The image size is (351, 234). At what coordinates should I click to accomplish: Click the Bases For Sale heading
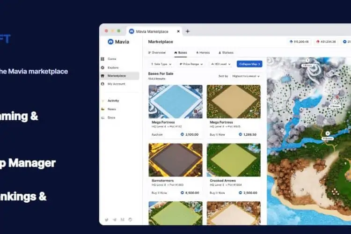(x=161, y=73)
